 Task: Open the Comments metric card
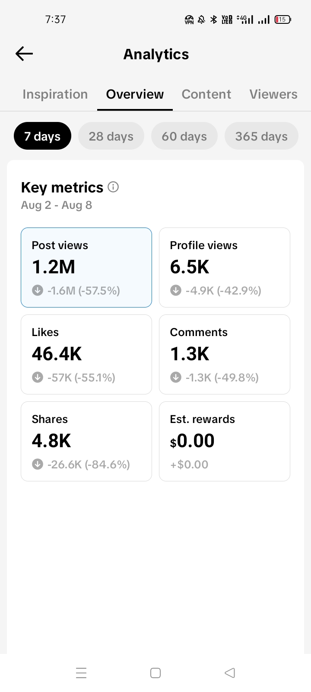[225, 354]
